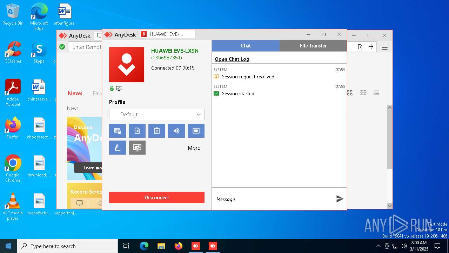Click connect arrow in address bar

pos(371,47)
